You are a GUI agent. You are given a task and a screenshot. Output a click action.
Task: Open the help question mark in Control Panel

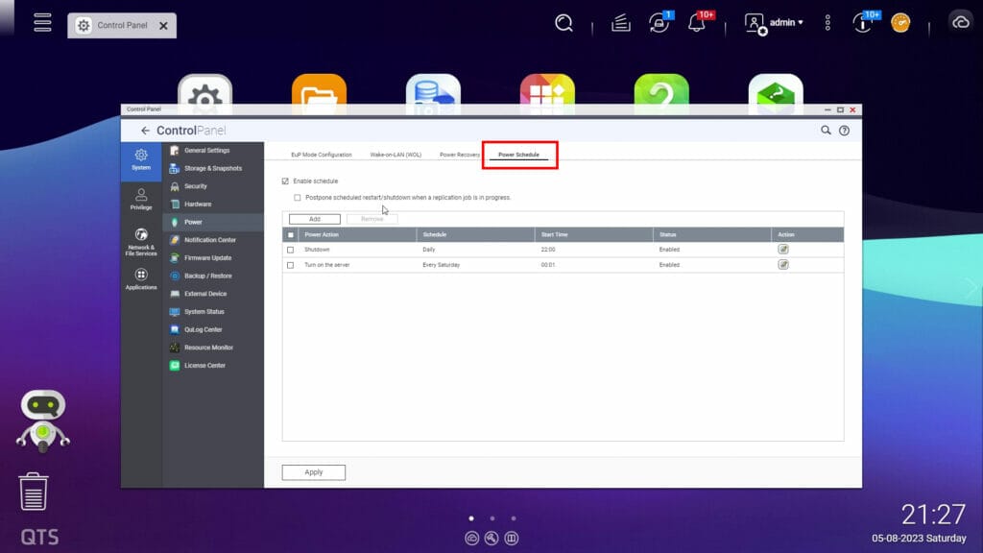click(846, 129)
